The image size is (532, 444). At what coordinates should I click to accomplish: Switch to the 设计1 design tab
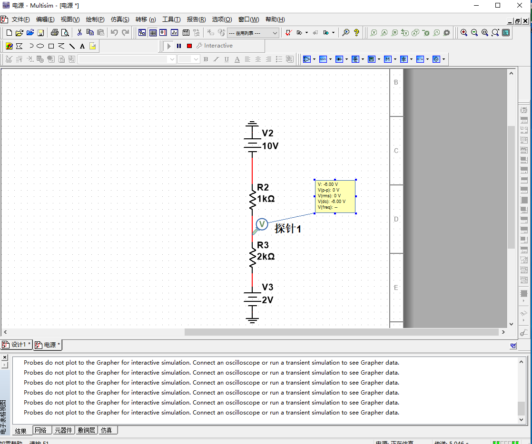pos(16,345)
